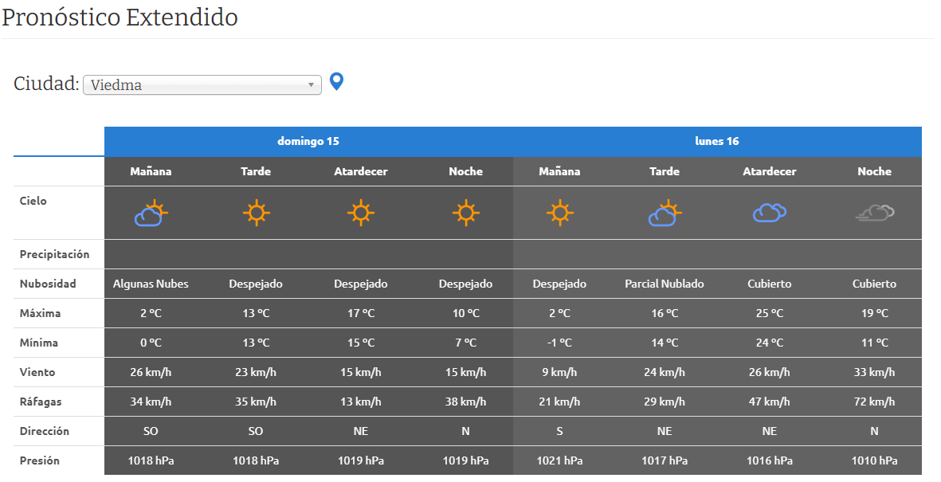Click the 1021 hPa pressure value
941x482 pixels.
(559, 460)
